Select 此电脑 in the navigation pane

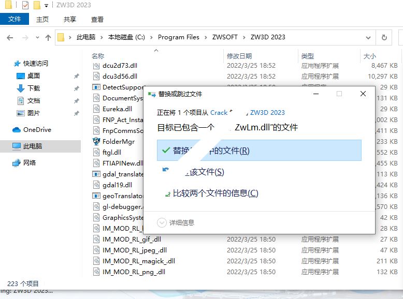(33, 146)
